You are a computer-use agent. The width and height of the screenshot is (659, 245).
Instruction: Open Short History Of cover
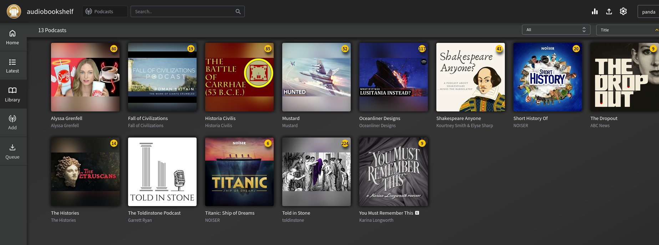548,77
